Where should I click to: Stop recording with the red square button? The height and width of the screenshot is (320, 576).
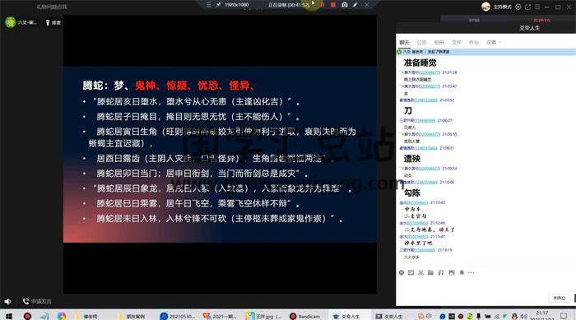click(333, 5)
